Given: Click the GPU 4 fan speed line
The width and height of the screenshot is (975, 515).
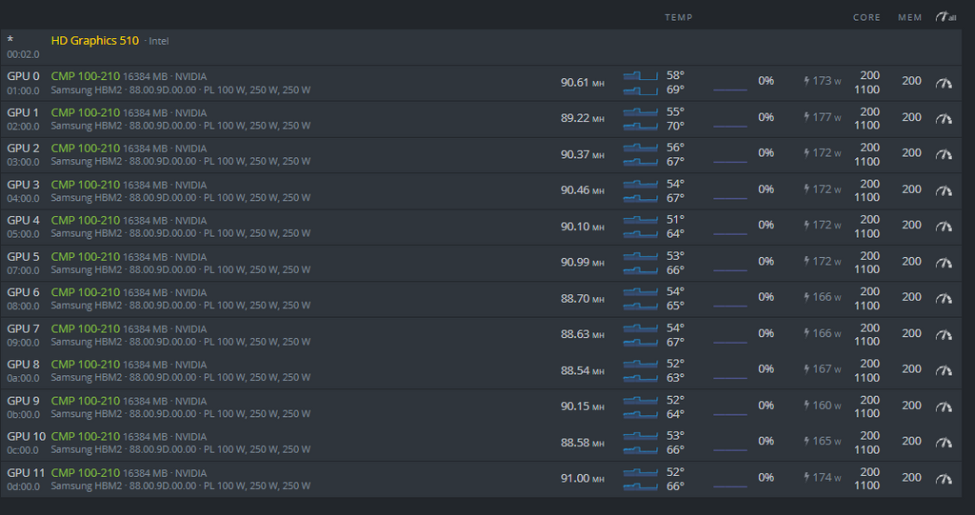Looking at the screenshot, I should tap(729, 233).
